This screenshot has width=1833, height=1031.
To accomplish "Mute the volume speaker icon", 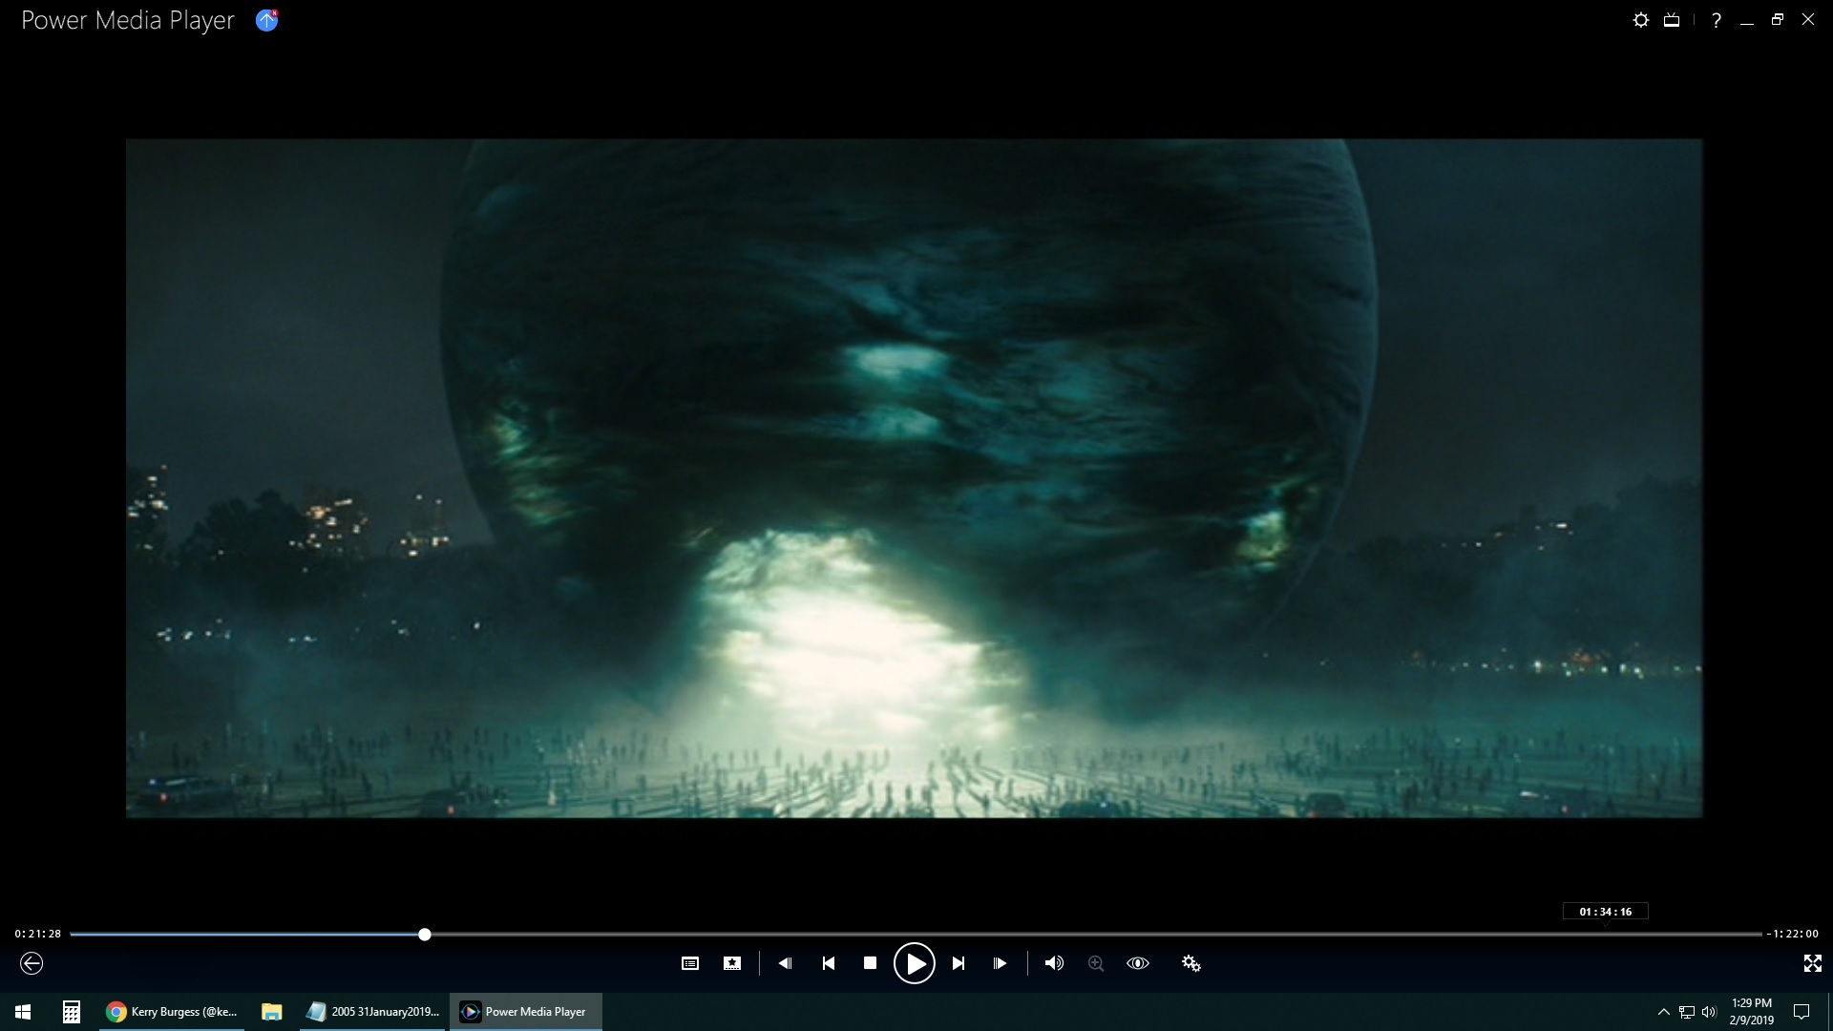I will pyautogui.click(x=1054, y=963).
